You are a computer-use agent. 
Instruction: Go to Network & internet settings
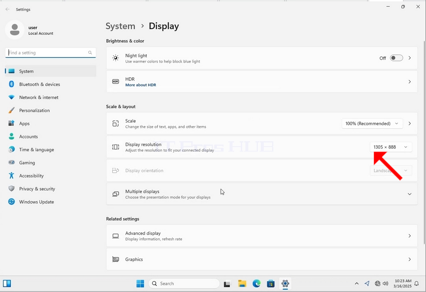[50, 97]
